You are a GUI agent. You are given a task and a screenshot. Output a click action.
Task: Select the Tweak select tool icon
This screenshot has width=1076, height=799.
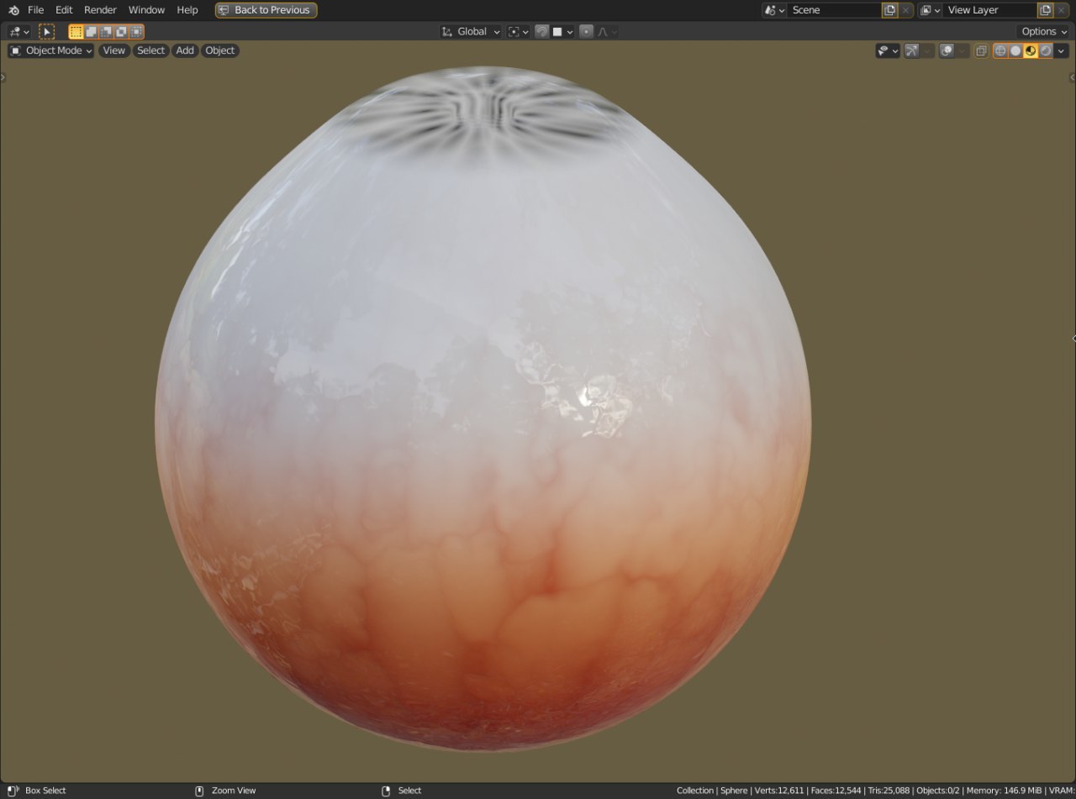coord(47,32)
